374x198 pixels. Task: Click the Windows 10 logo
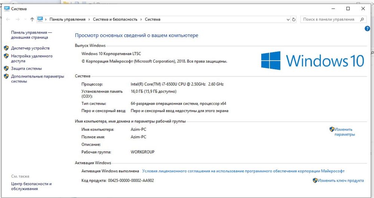click(x=312, y=61)
